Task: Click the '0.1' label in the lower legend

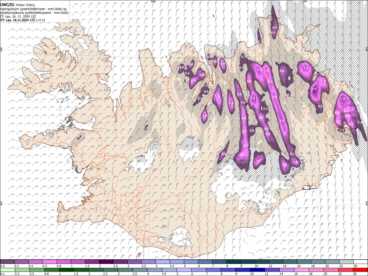Action: pyautogui.click(x=2, y=274)
